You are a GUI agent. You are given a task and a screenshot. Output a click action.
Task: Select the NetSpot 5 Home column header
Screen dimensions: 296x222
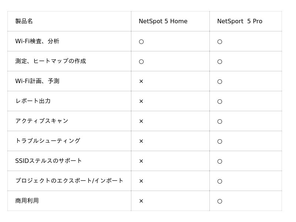[x=163, y=21]
